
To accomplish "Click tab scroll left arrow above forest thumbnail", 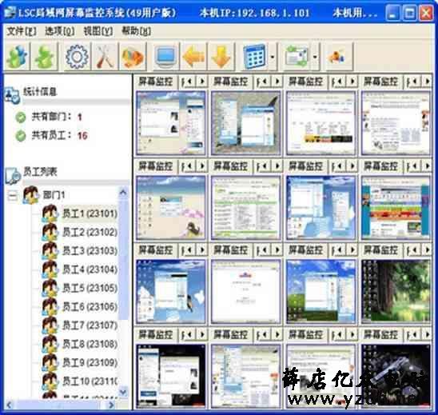I will click(415, 250).
